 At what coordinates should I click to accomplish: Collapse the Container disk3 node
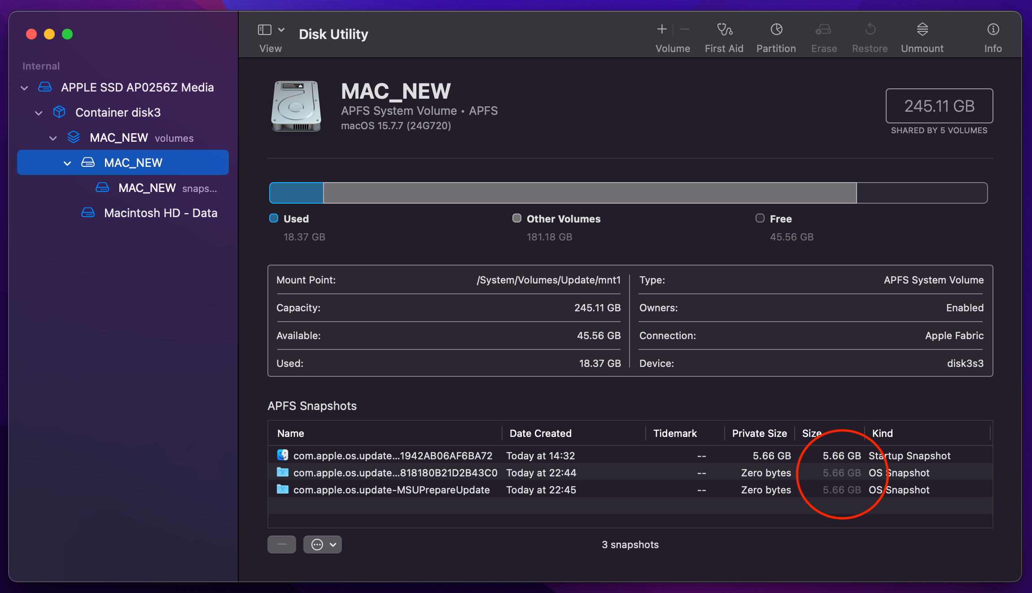coord(39,113)
